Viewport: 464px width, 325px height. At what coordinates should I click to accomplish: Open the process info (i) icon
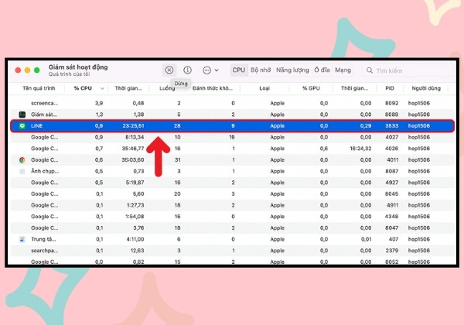(187, 70)
